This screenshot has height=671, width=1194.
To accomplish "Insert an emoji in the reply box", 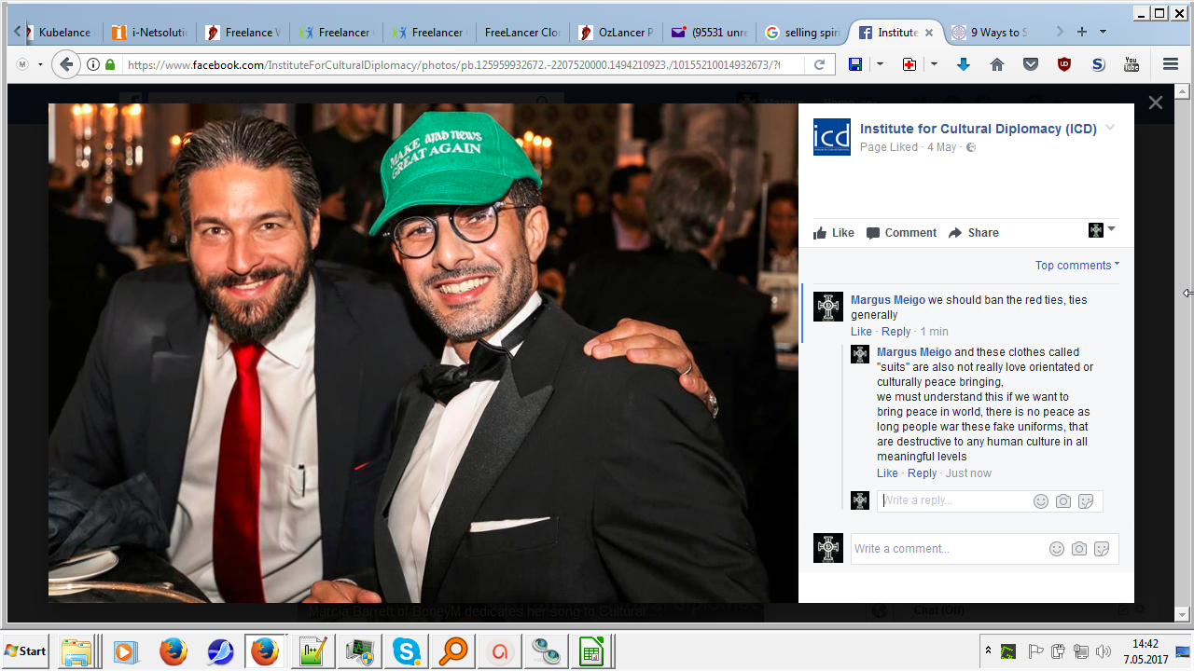I will pos(1041,501).
